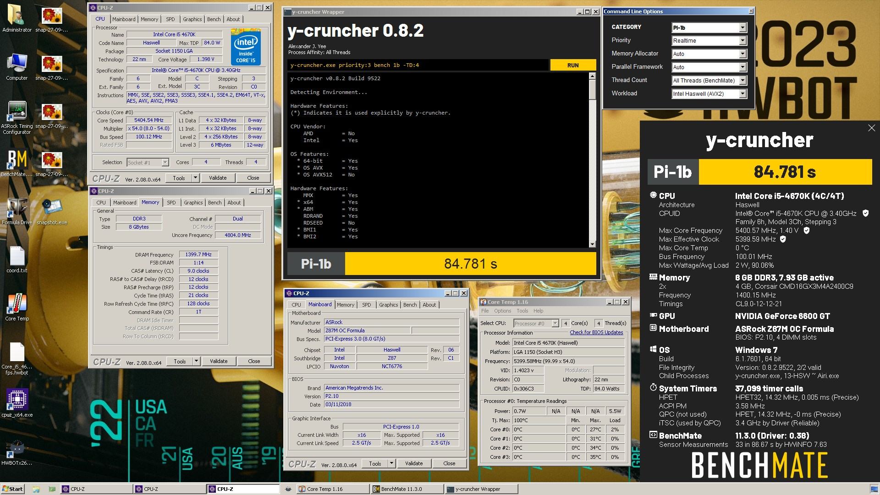The image size is (880, 495).
Task: Open the Thread Count dropdown
Action: (709, 81)
